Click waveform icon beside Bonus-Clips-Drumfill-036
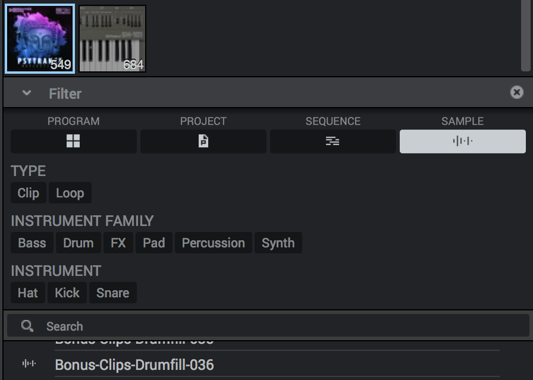The width and height of the screenshot is (533, 380). coord(29,364)
